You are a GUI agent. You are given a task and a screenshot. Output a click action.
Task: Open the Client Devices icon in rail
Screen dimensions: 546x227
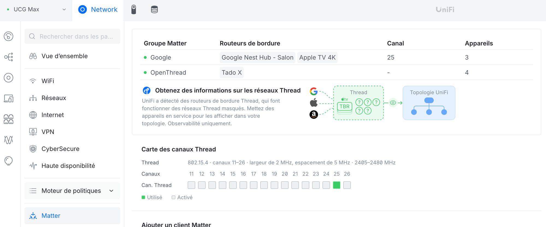(8, 98)
